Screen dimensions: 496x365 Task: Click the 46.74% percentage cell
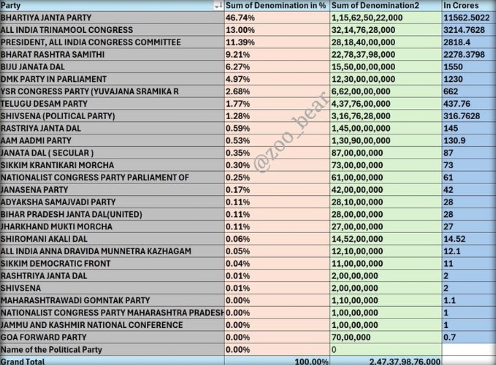coord(240,18)
